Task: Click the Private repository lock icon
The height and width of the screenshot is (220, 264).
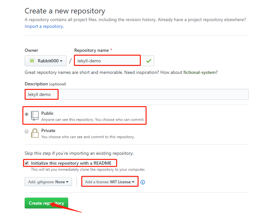Action: pyautogui.click(x=35, y=133)
